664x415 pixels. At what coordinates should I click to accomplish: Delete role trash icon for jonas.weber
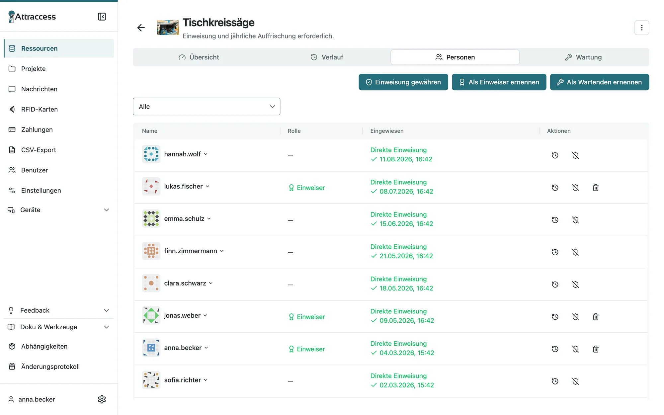click(x=596, y=317)
